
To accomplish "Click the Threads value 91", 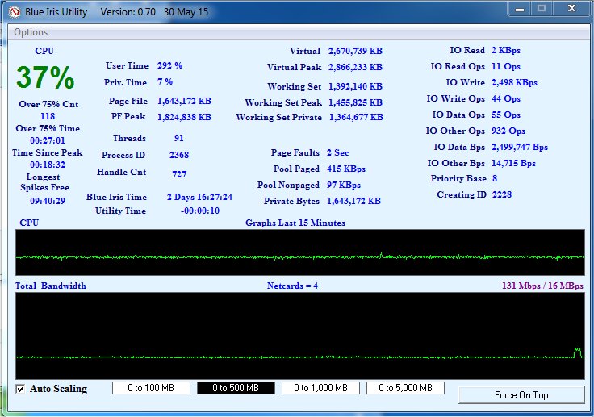I will 179,138.
